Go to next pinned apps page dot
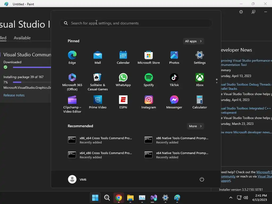This screenshot has height=204, width=272. click(217, 83)
